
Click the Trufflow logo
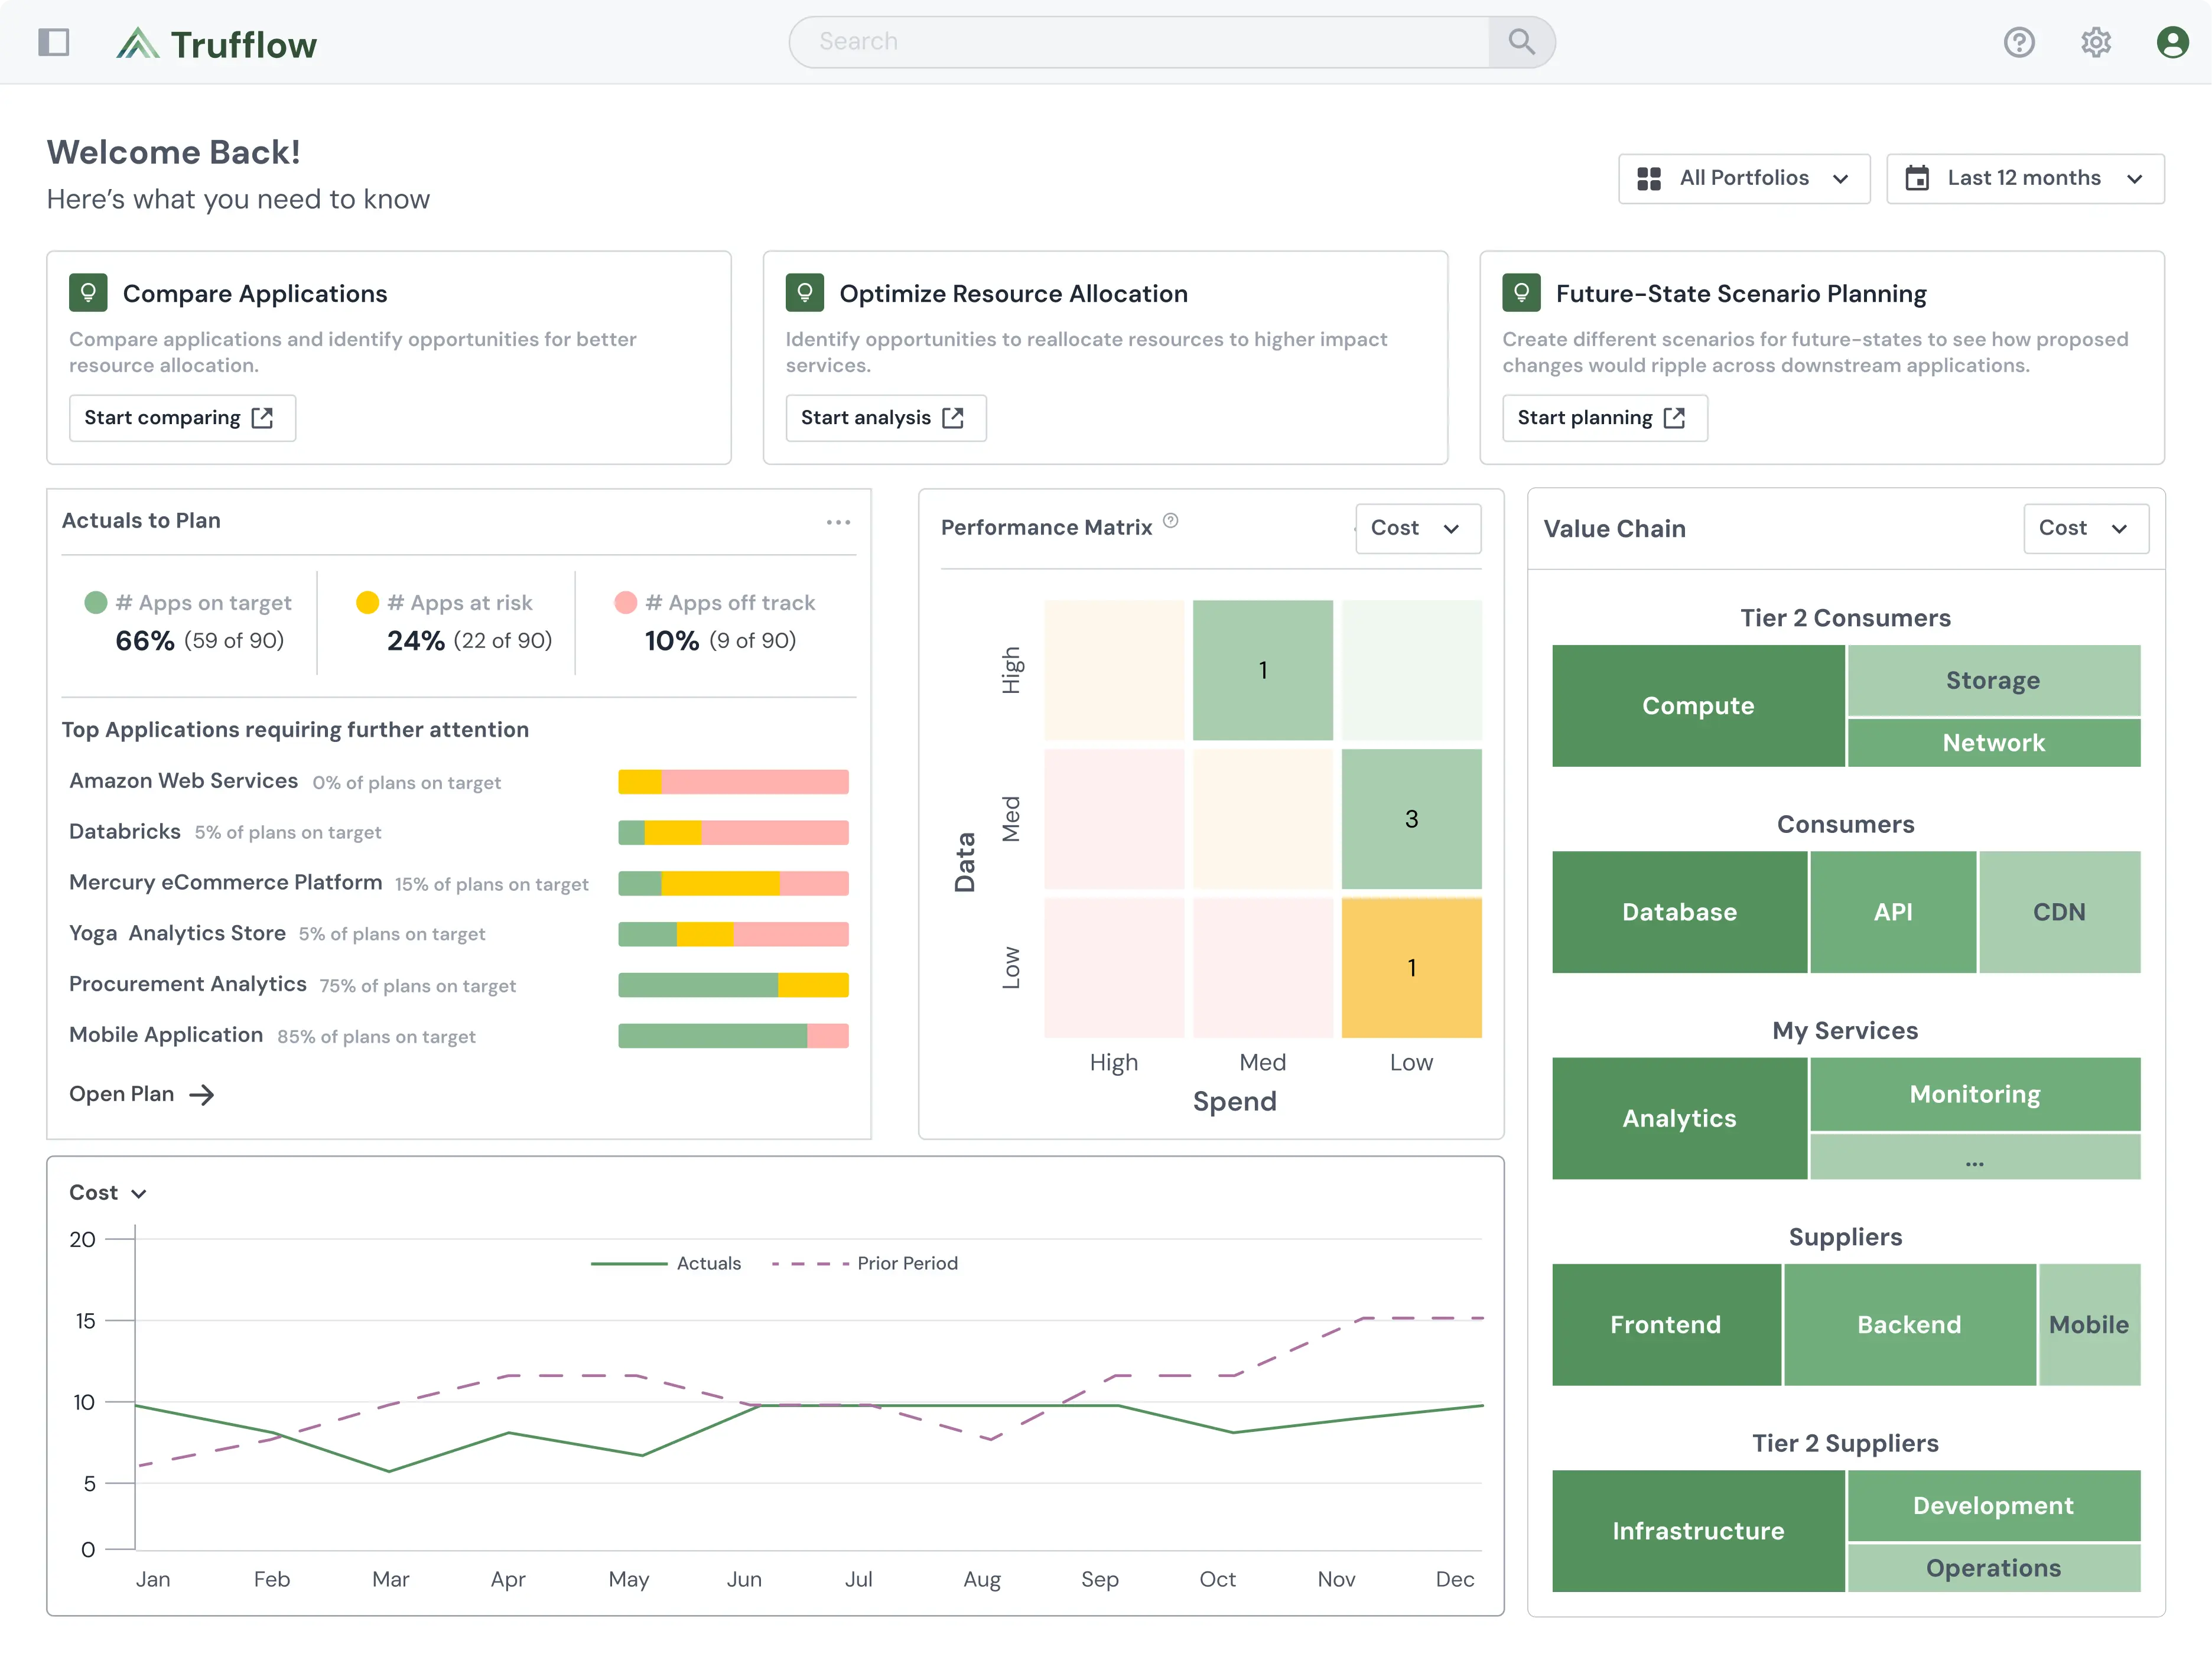point(216,44)
